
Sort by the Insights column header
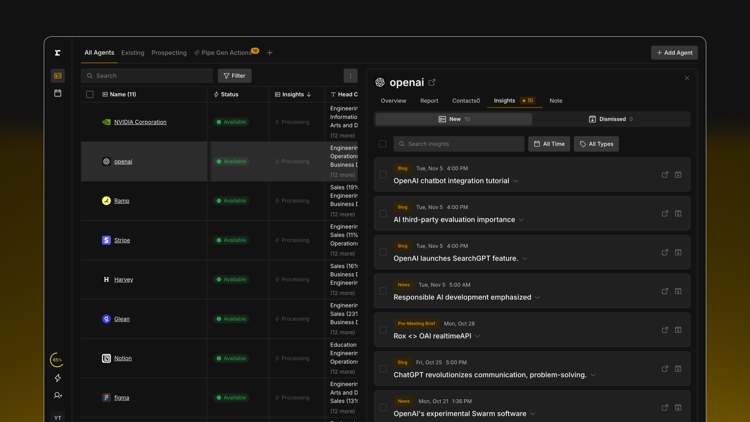(x=293, y=94)
